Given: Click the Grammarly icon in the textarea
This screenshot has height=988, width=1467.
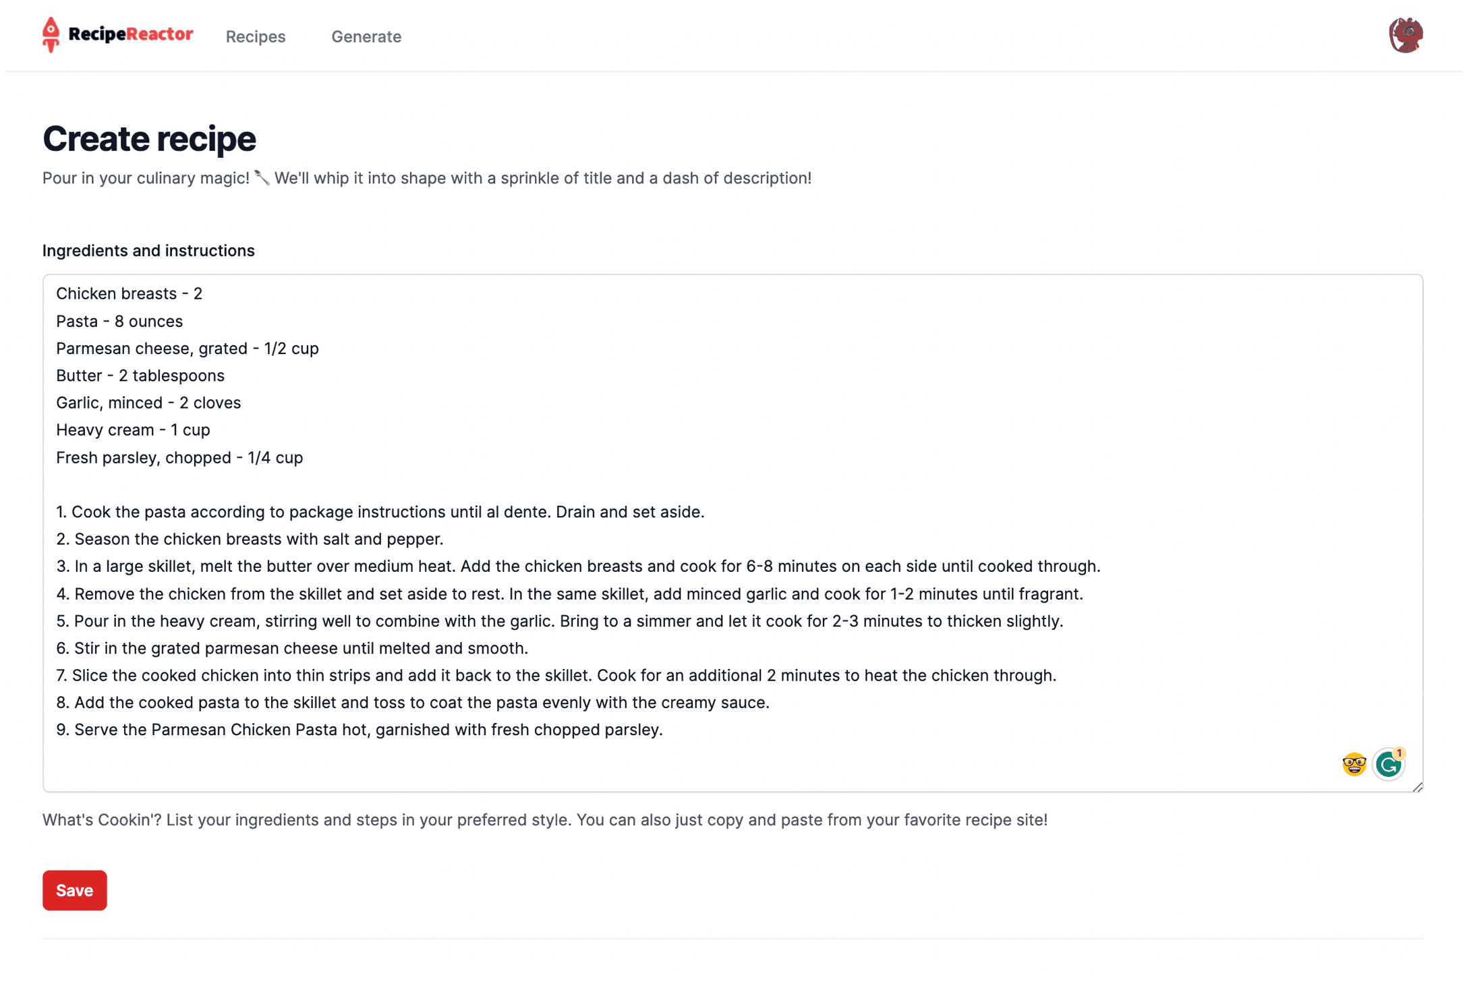Looking at the screenshot, I should pos(1387,765).
